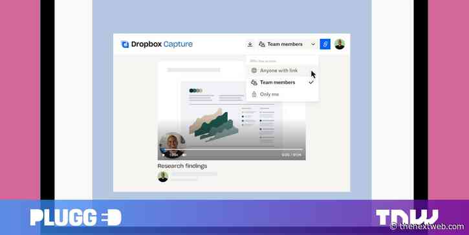The image size is (469, 235).
Task: Click the author avatar below the video title
Action: (x=163, y=176)
